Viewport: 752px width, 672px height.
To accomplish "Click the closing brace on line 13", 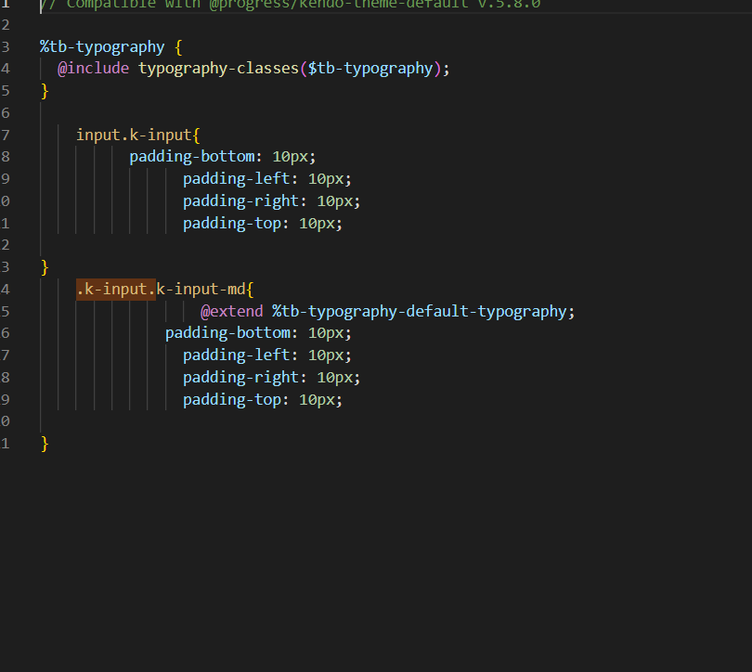I will (44, 266).
